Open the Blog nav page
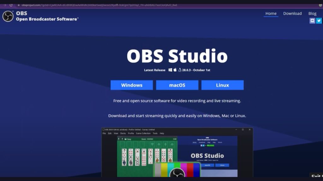Screen dimensions: 323x181 [x=312, y=14]
